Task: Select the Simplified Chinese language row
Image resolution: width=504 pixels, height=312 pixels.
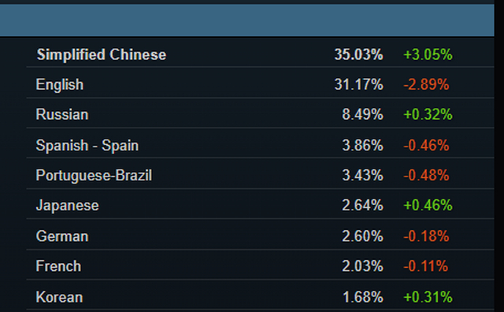Action: 260,54
